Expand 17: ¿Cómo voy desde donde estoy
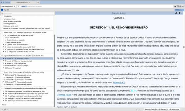 3,94
